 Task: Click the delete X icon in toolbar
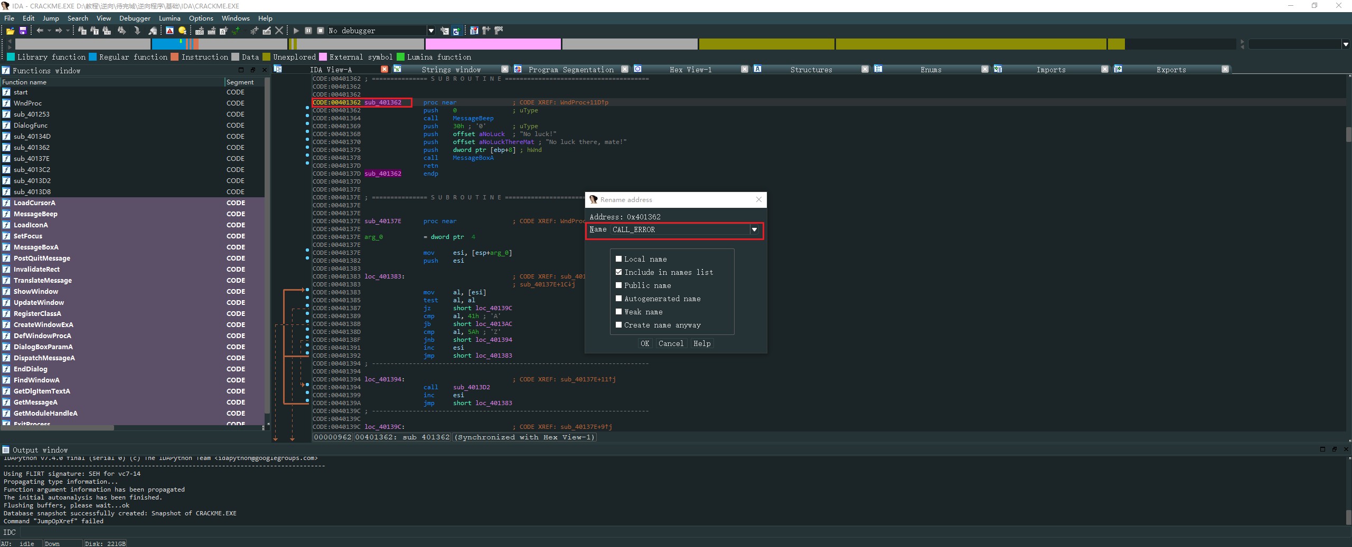279,31
